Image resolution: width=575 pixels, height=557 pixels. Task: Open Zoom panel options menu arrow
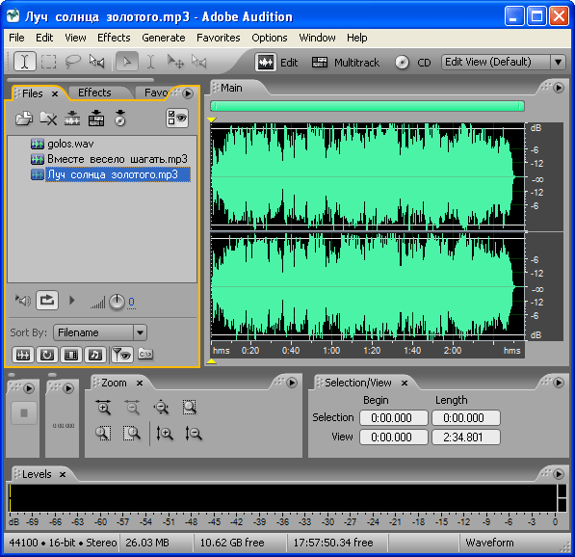pyautogui.click(x=292, y=383)
